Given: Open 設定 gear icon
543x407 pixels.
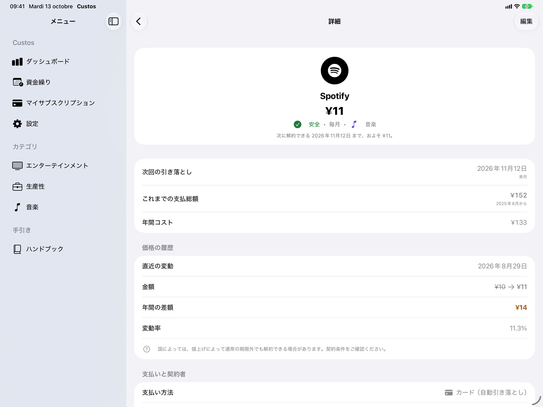Looking at the screenshot, I should point(17,124).
